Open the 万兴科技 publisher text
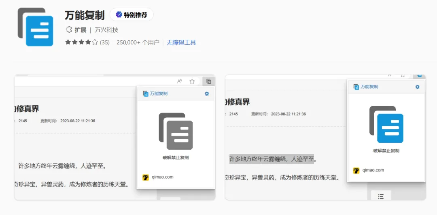437x215 pixels. coord(106,30)
